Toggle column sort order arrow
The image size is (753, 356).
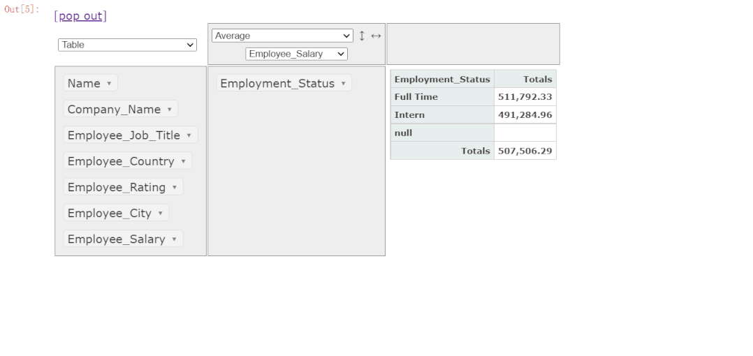pyautogui.click(x=376, y=36)
